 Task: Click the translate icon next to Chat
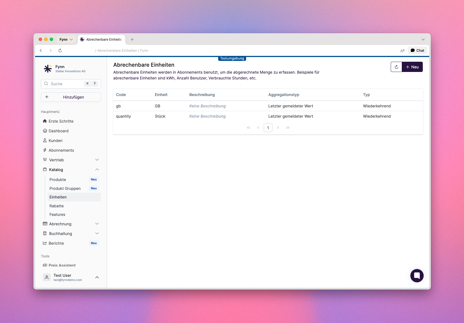coord(402,51)
